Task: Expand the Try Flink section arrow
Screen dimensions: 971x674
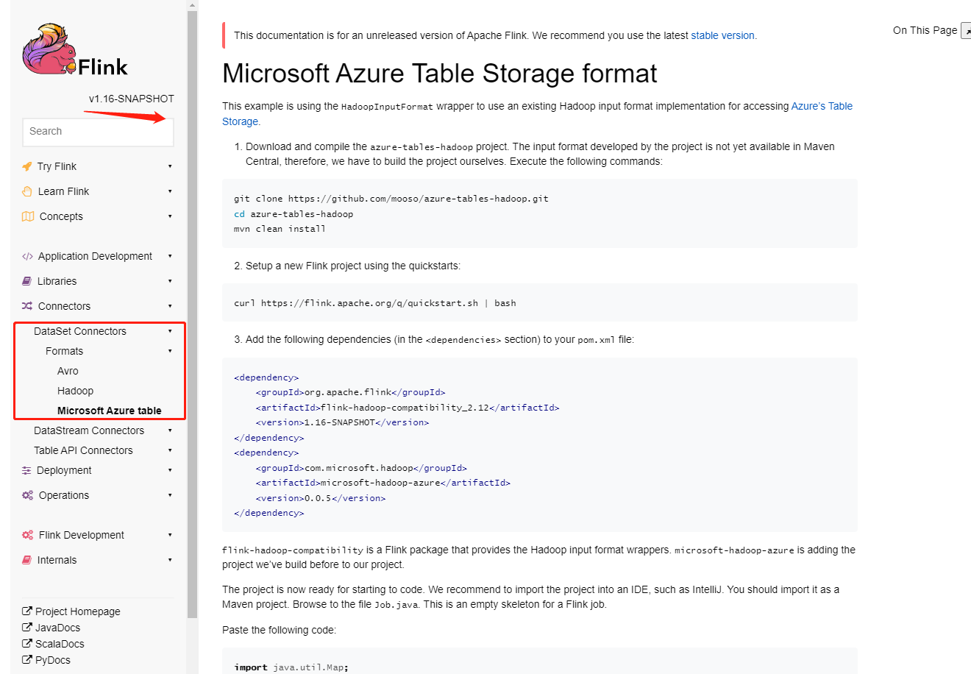Action: pyautogui.click(x=170, y=166)
